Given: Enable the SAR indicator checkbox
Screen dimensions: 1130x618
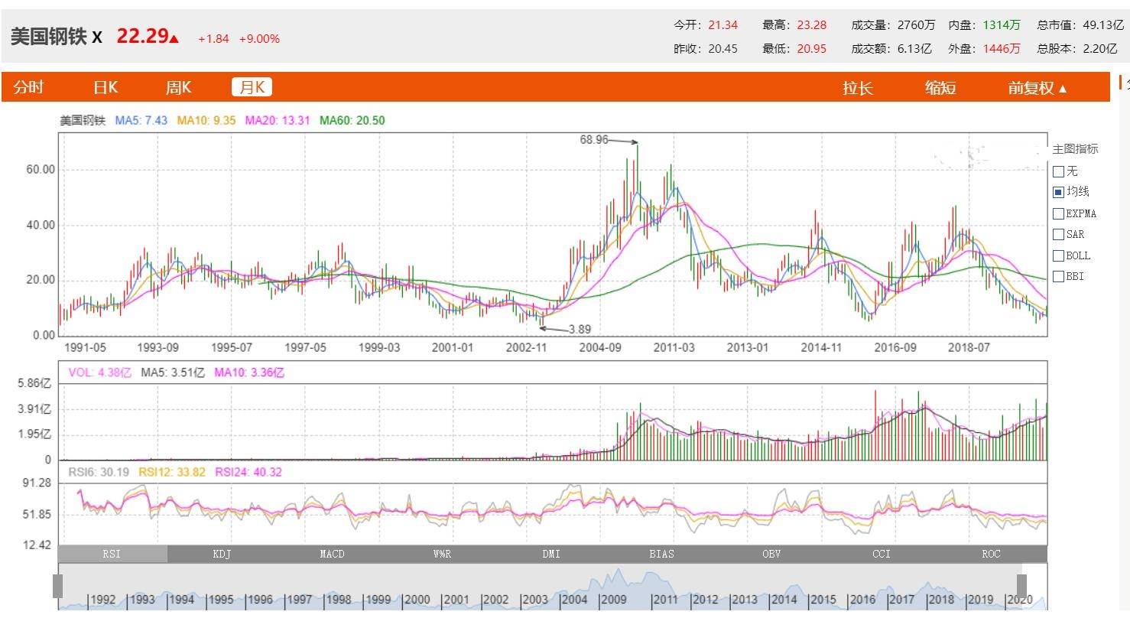Looking at the screenshot, I should (x=1058, y=235).
